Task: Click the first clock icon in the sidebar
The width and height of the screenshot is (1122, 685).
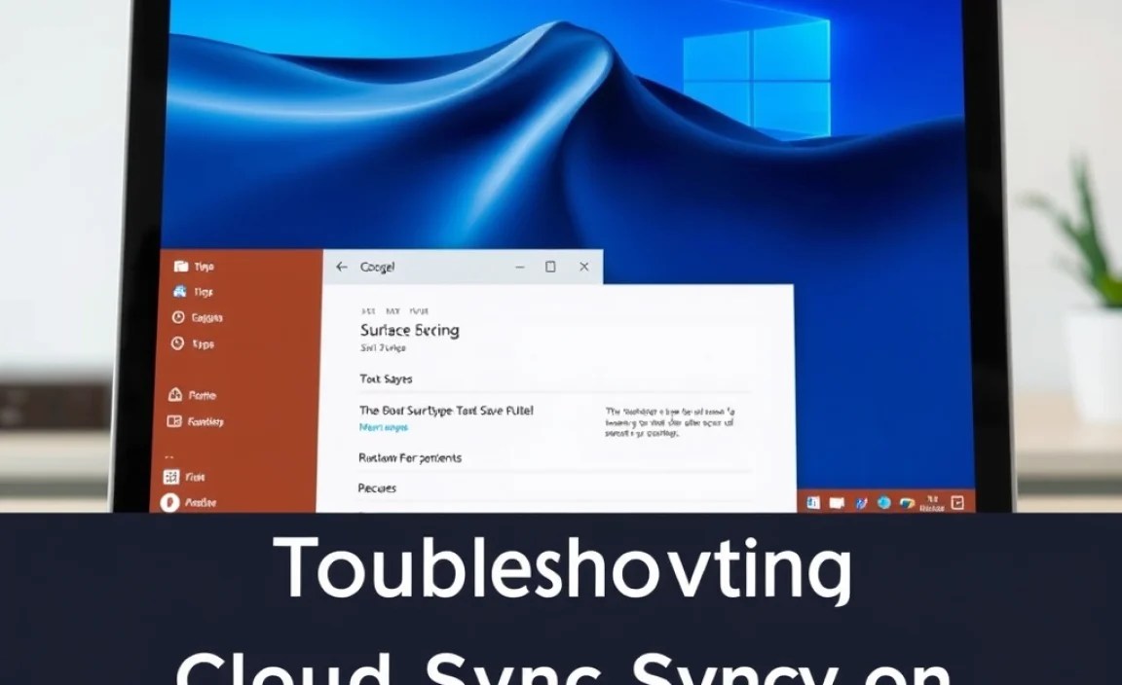Action: pos(178,317)
